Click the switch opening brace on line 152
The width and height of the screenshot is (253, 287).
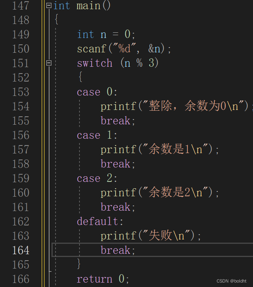(80, 77)
